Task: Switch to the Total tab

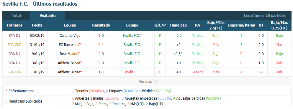Action: coord(16,16)
